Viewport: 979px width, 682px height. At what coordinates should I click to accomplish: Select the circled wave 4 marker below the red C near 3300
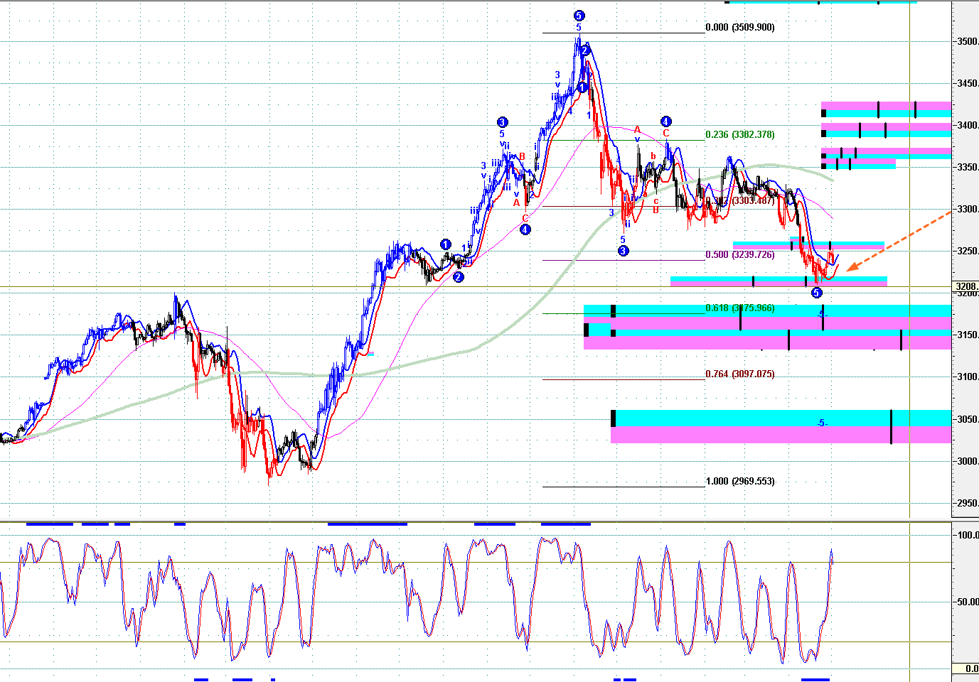(525, 229)
